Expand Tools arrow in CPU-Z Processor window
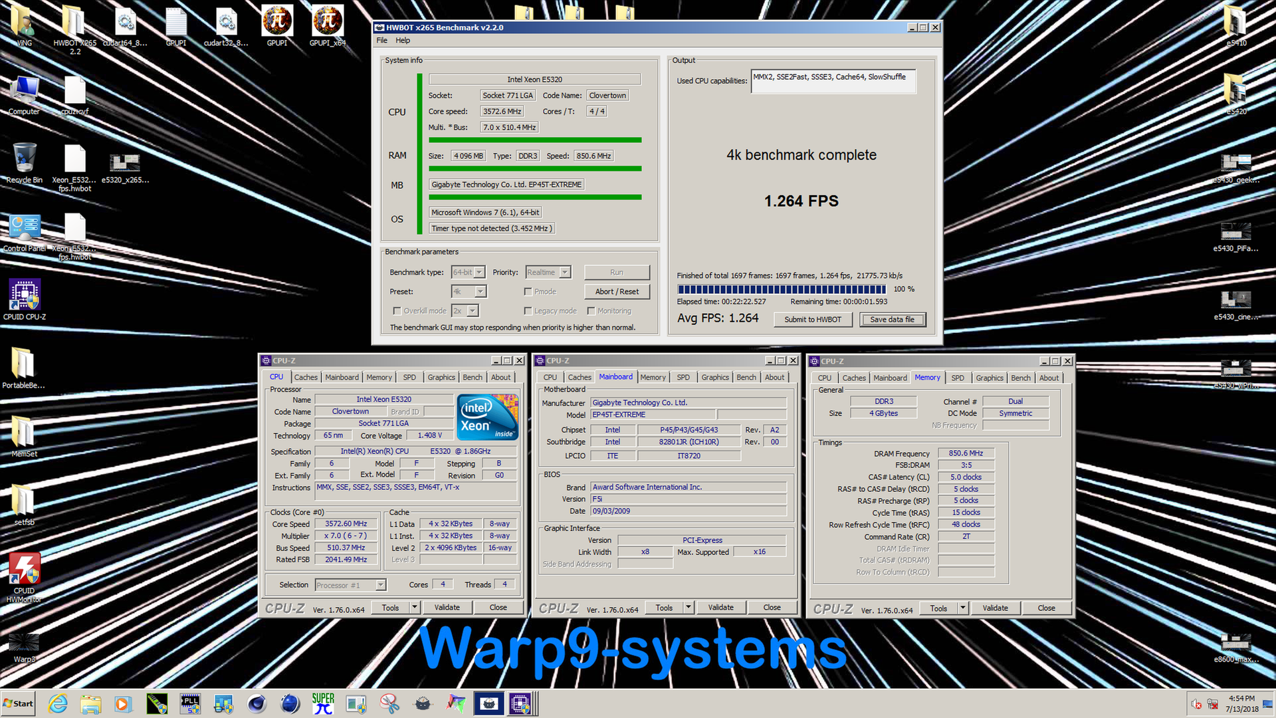The width and height of the screenshot is (1276, 718). click(x=415, y=608)
